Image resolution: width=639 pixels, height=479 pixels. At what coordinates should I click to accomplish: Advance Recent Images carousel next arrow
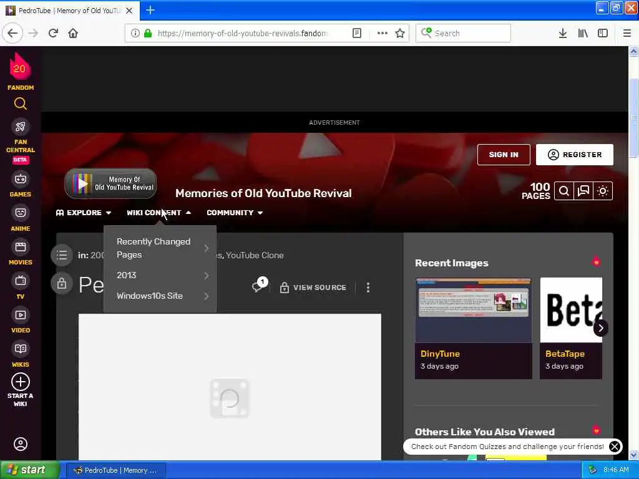tap(601, 328)
